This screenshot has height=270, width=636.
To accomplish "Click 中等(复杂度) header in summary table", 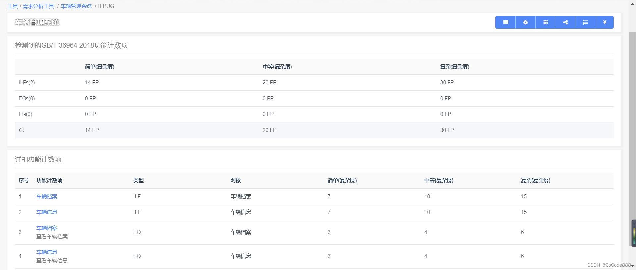I will pos(277,67).
